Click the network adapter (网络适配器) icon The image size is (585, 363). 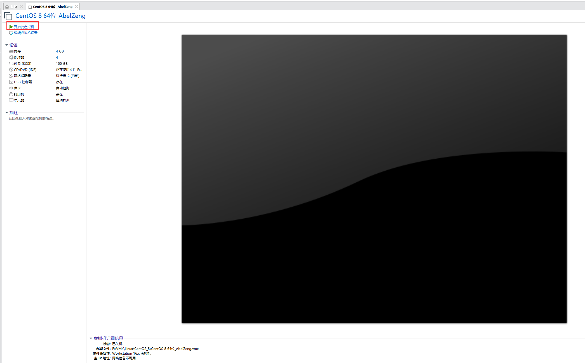(11, 76)
